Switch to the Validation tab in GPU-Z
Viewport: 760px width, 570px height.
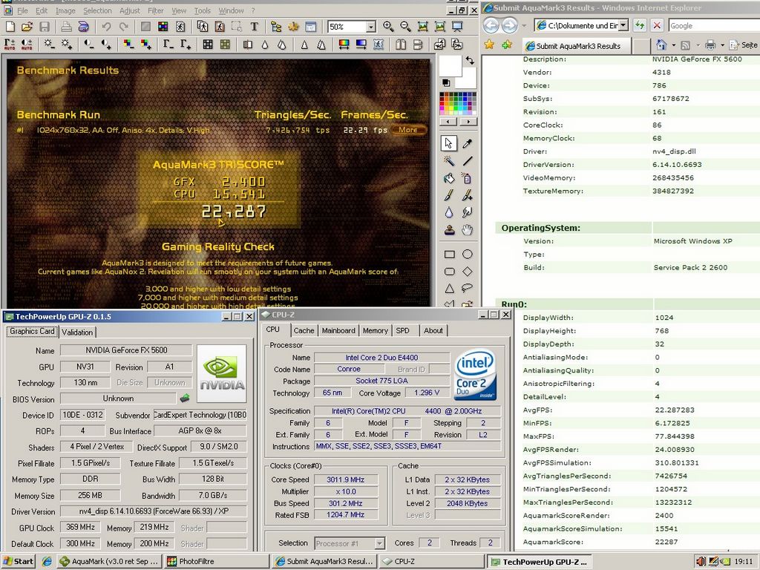pos(77,332)
